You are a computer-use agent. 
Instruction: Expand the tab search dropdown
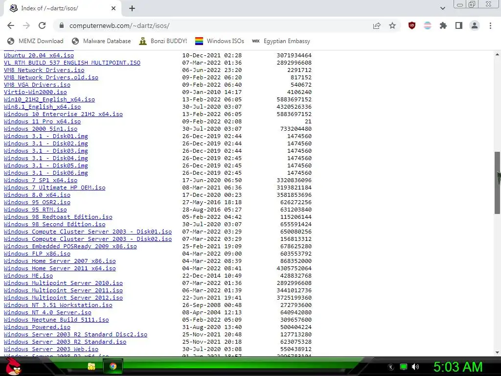tap(442, 9)
